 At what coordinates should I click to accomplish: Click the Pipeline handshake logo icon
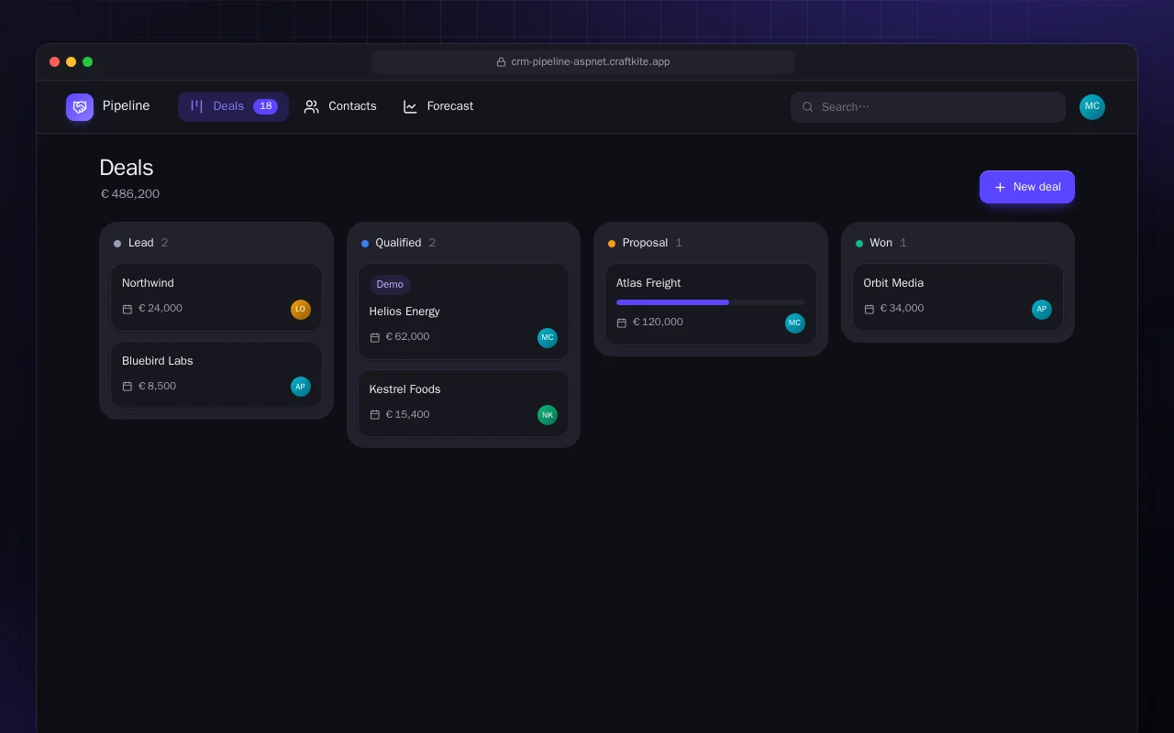80,107
